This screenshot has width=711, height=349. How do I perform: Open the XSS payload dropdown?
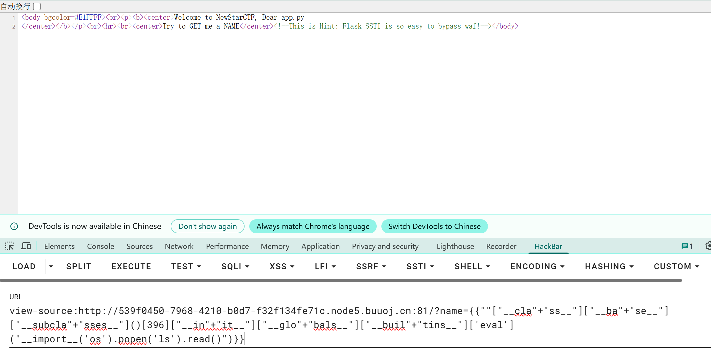pos(282,267)
